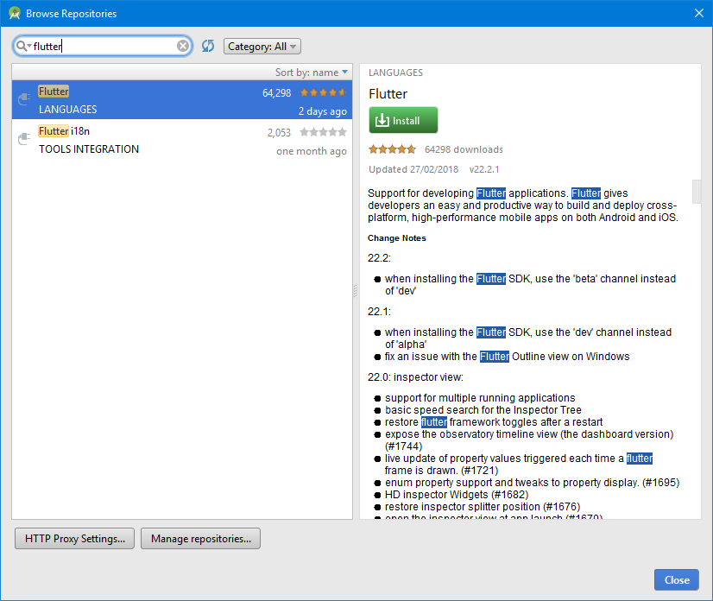713x601 pixels.
Task: Install the Flutter plugin
Action: (x=403, y=120)
